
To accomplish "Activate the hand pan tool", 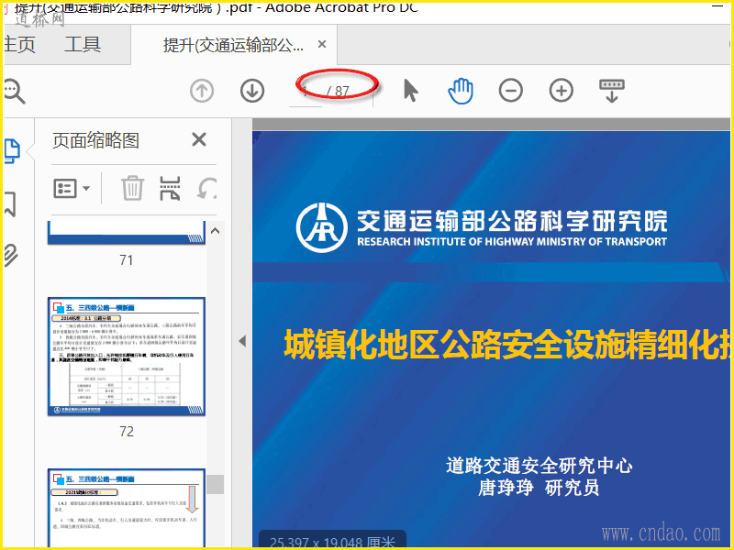I will [461, 91].
